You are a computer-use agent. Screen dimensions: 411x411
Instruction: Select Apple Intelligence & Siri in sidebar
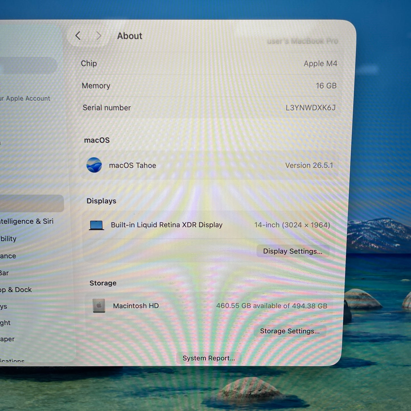26,221
